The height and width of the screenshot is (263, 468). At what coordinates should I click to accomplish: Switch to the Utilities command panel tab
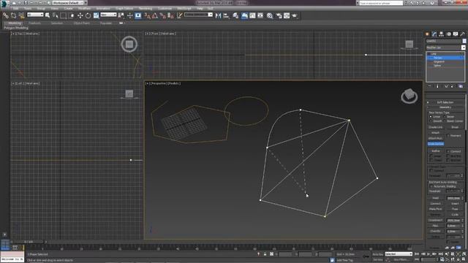[463, 34]
